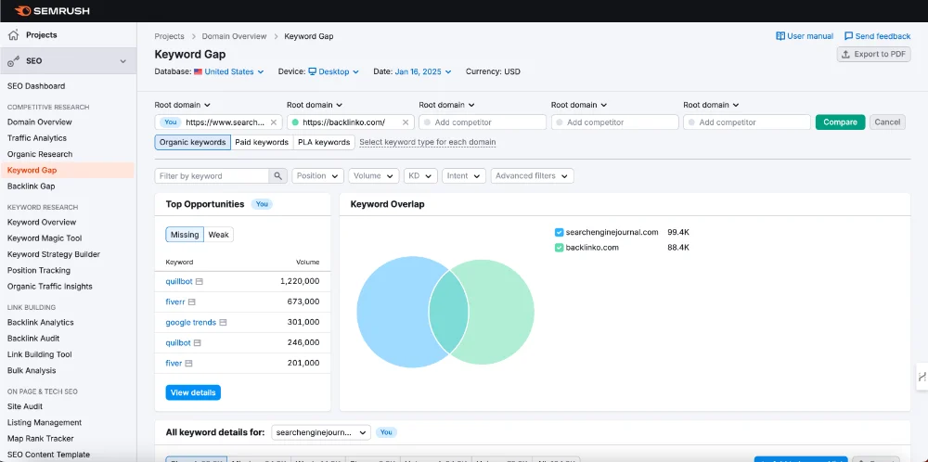Click the green Compare button
The height and width of the screenshot is (462, 928).
pyautogui.click(x=840, y=122)
